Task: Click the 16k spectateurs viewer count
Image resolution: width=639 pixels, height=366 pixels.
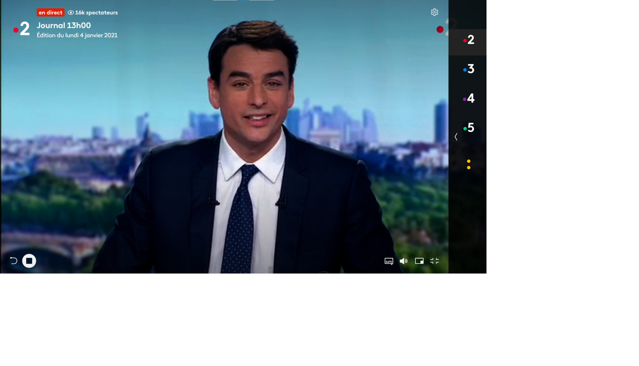Action: point(93,12)
